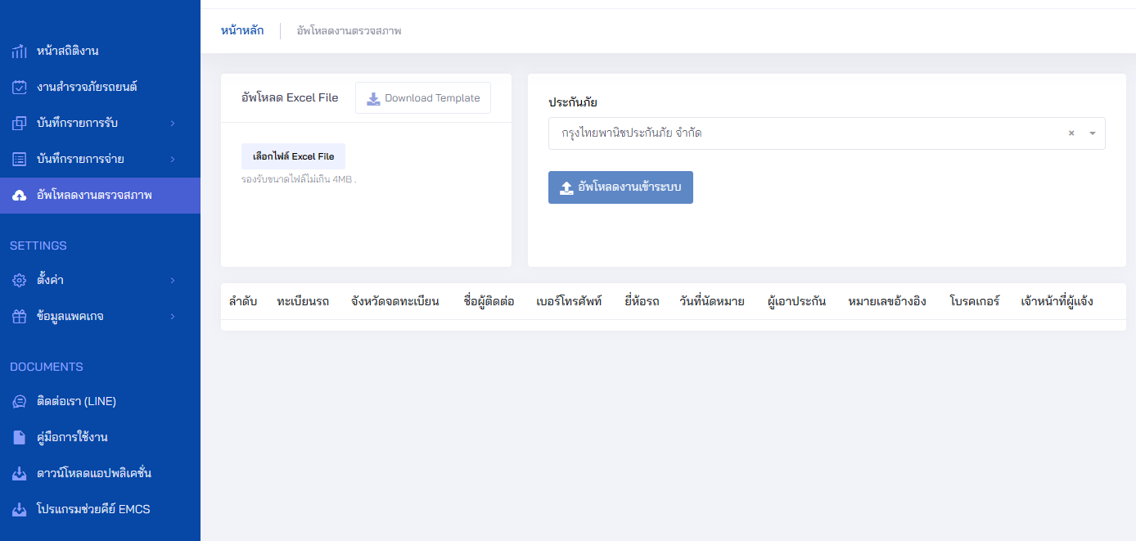Expand the บันทึกรายการรับ submenu chevron

(x=172, y=123)
